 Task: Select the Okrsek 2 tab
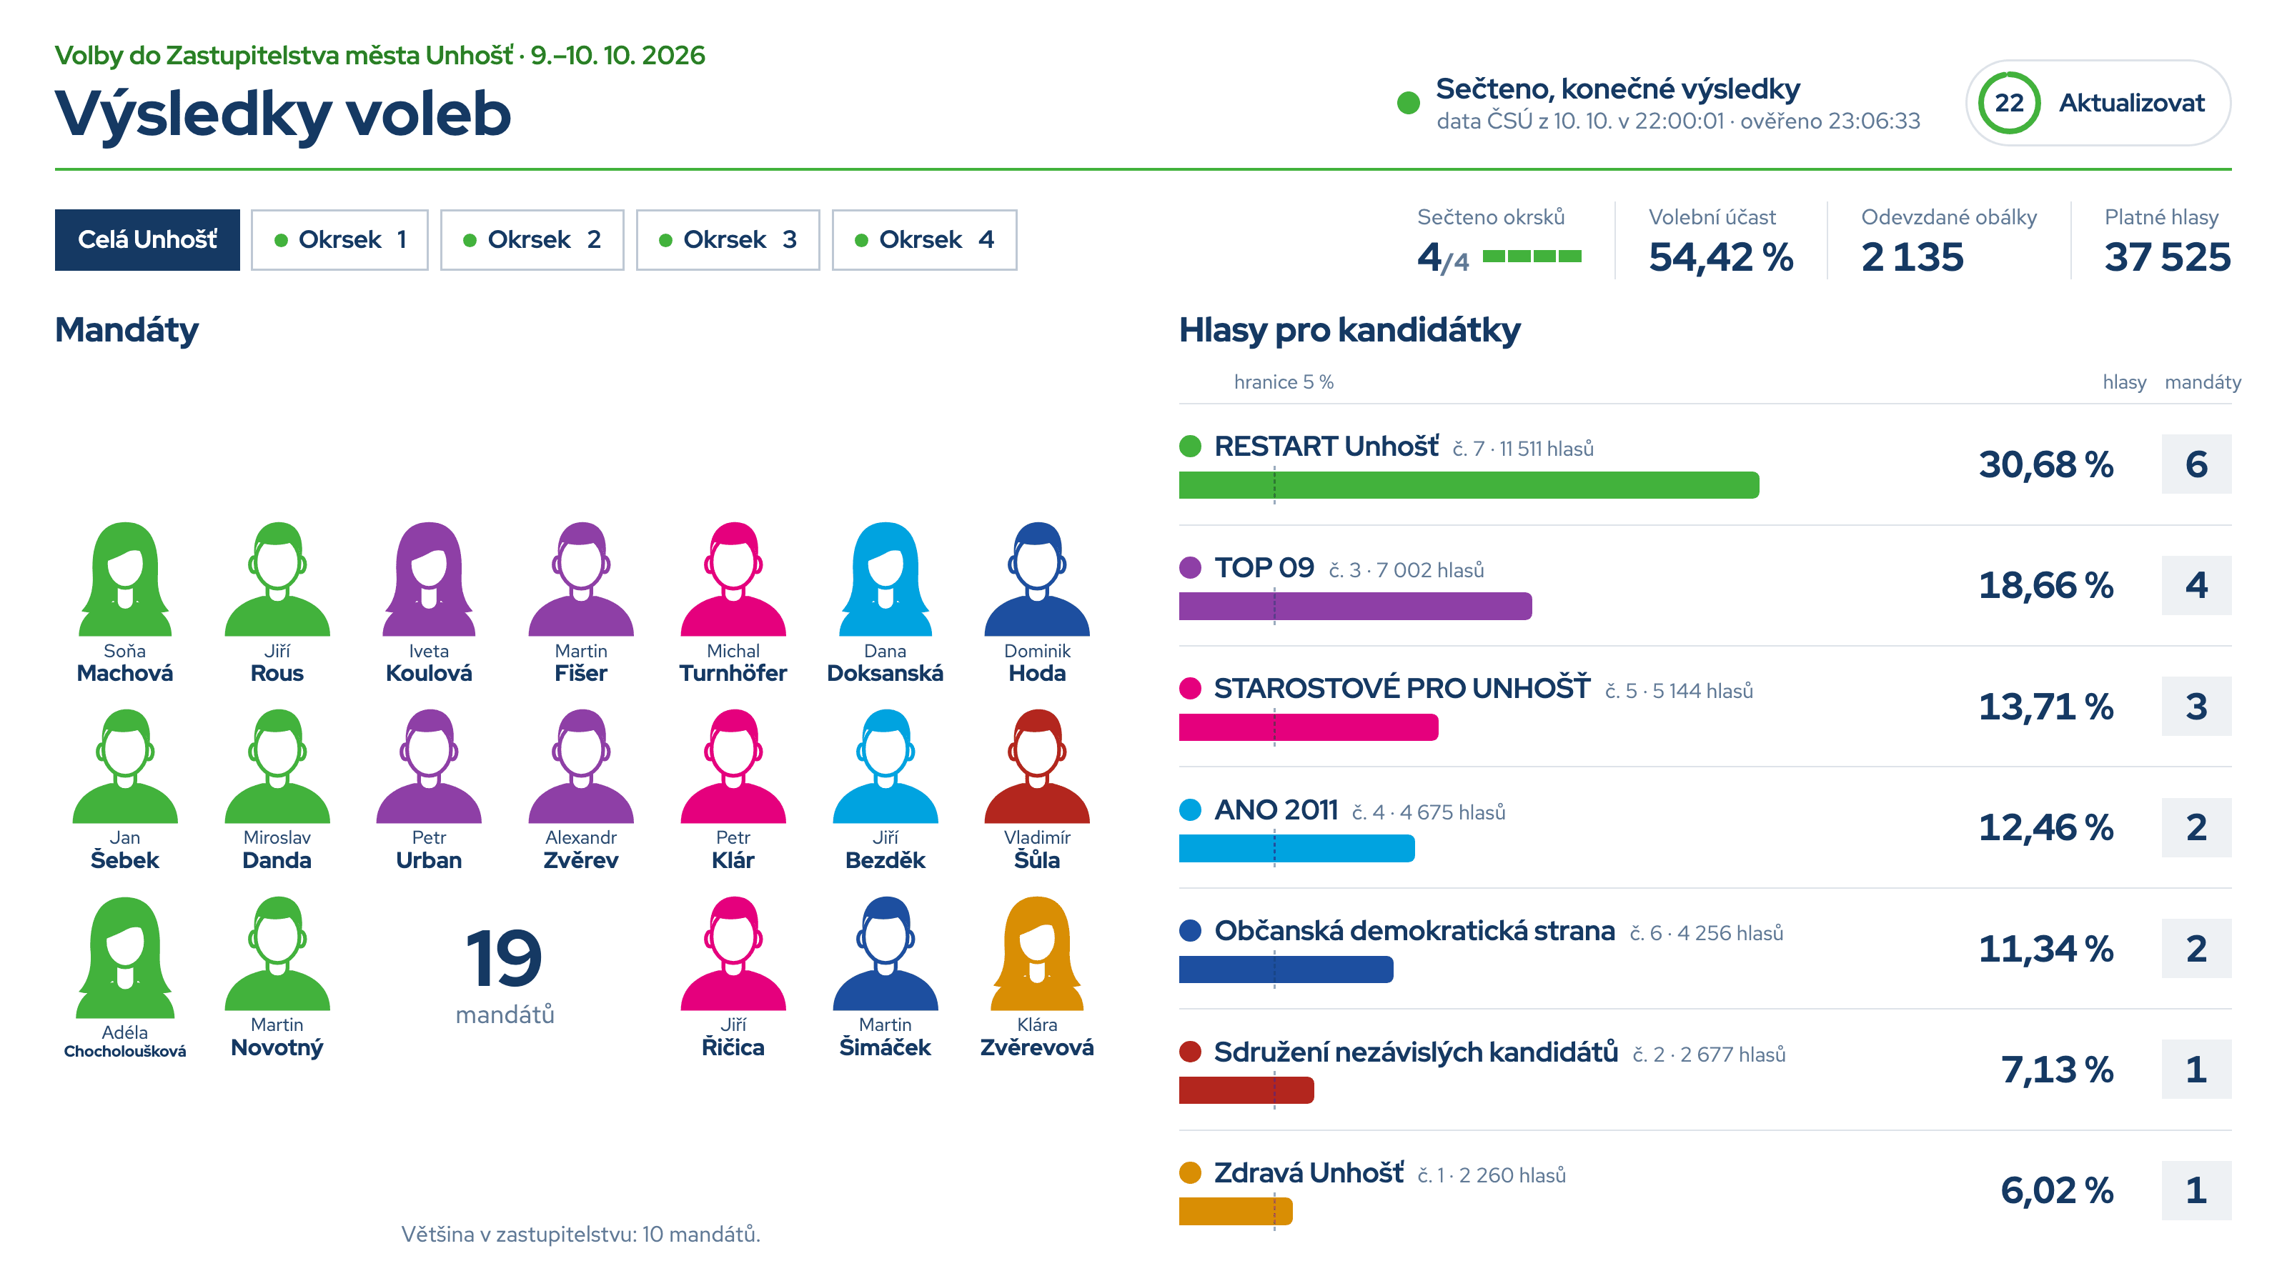click(x=532, y=239)
